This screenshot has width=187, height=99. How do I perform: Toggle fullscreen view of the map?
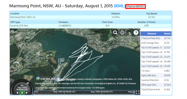point(138,92)
